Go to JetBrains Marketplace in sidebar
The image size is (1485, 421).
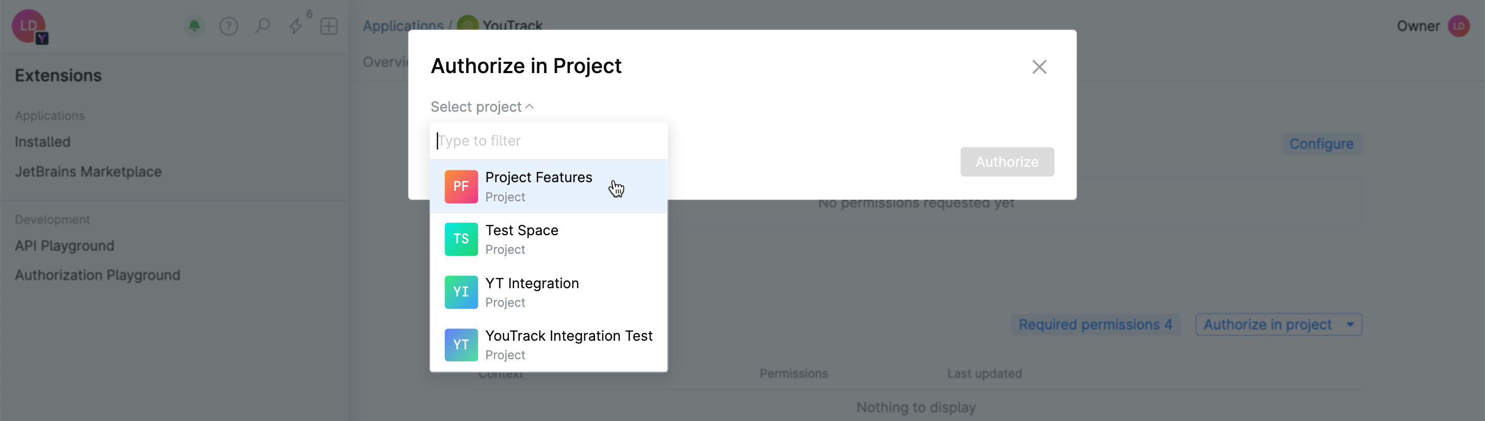[88, 172]
